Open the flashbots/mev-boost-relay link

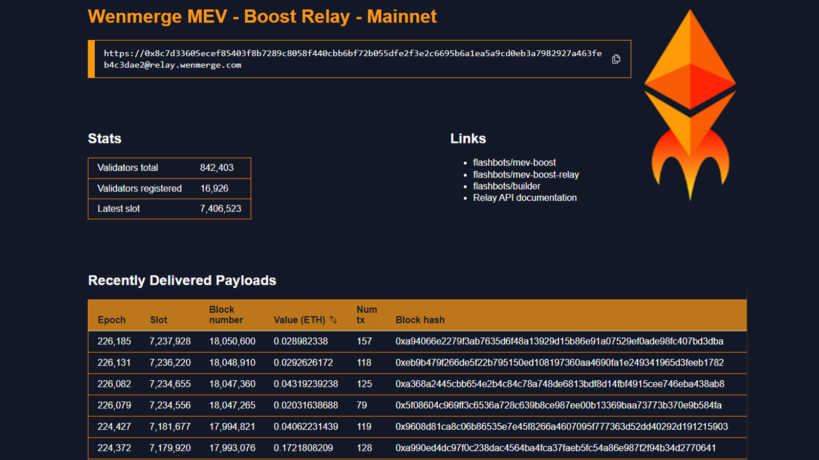[x=526, y=174]
